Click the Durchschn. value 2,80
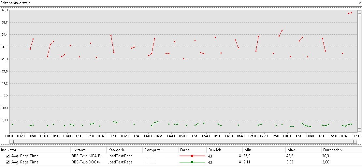Screen dimensions: 362x167 pyautogui.click(x=326, y=162)
